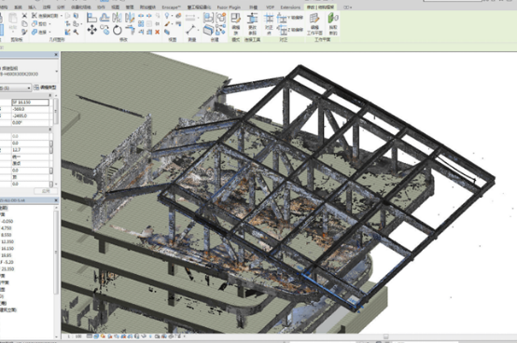
Task: Activate the Rotate tool
Action: point(118,30)
